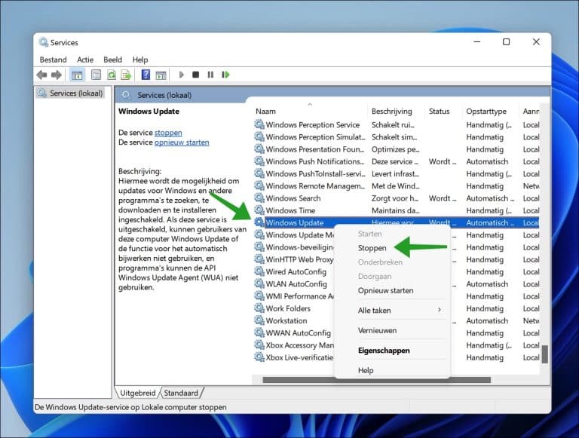Open the Beeld menu
This screenshot has width=579, height=438.
pos(112,60)
